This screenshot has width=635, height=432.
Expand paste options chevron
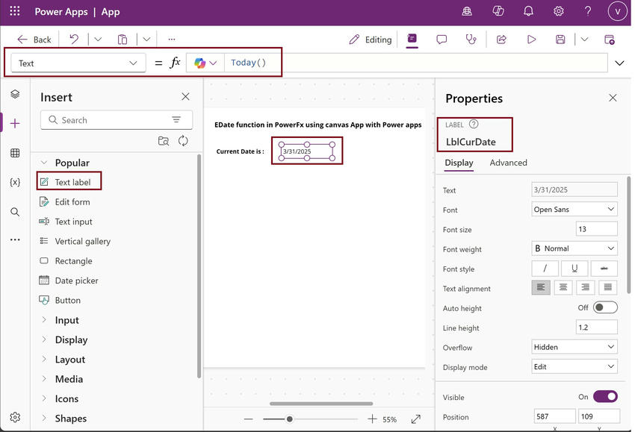tap(146, 40)
